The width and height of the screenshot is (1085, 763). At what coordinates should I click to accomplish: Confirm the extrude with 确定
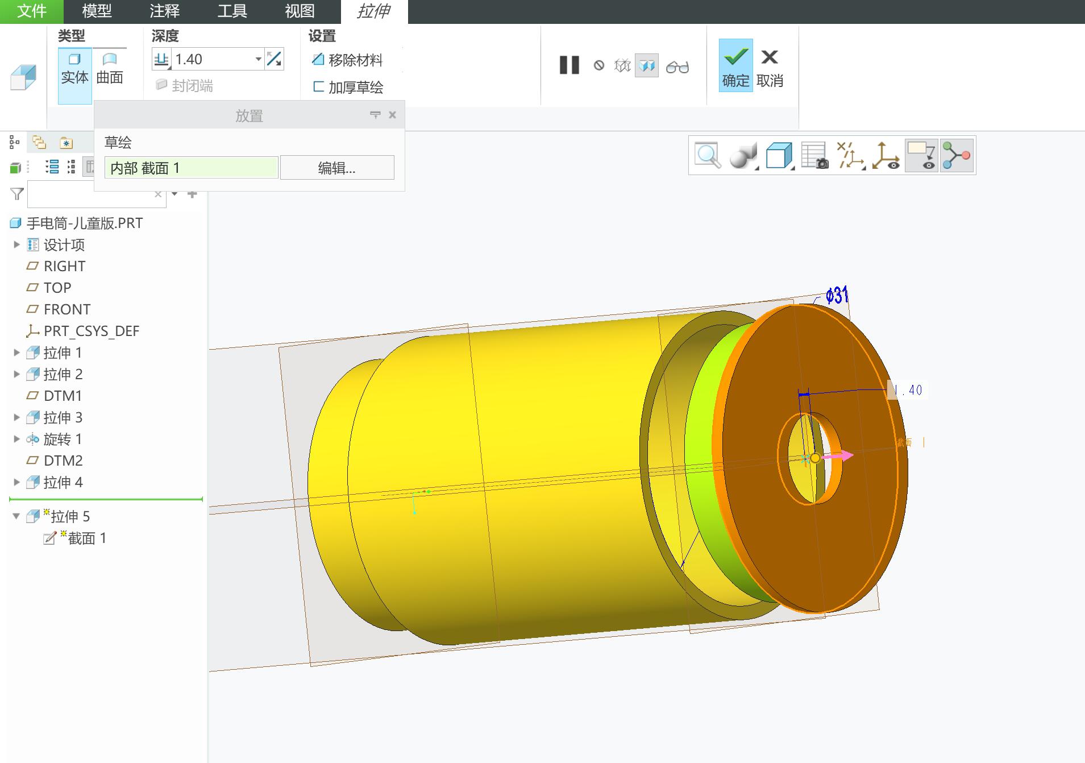point(735,65)
